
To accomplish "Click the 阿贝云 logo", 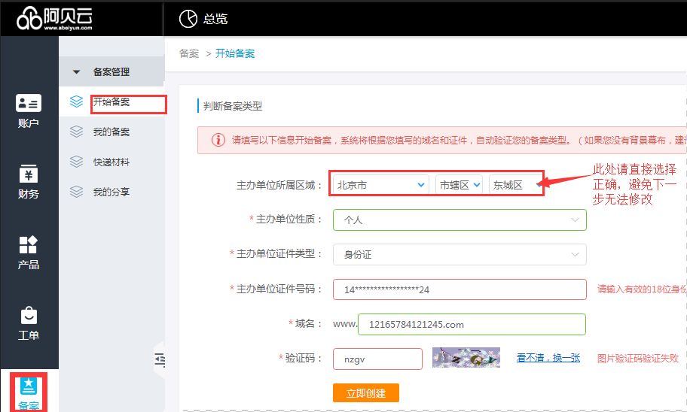I will click(54, 18).
